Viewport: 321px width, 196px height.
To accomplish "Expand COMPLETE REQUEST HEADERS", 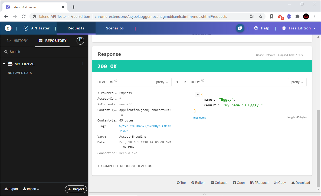I will coord(125,166).
